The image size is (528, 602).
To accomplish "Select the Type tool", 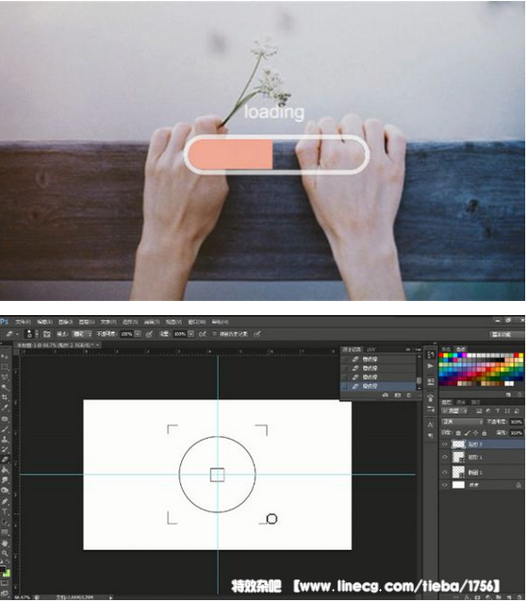I will [x=5, y=511].
